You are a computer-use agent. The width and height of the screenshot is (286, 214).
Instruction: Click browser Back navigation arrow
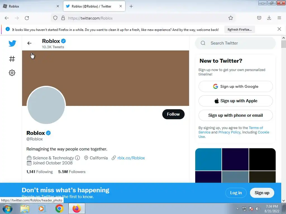[x=7, y=18]
